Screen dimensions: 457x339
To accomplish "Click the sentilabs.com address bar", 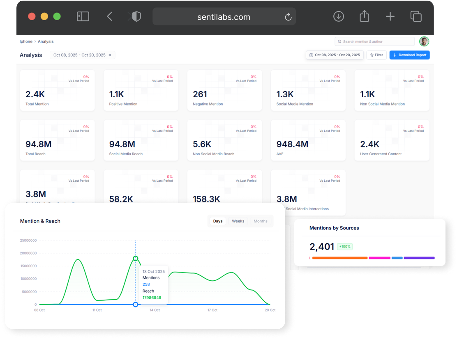I will click(224, 17).
